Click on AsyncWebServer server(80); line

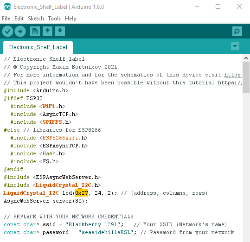45,201
